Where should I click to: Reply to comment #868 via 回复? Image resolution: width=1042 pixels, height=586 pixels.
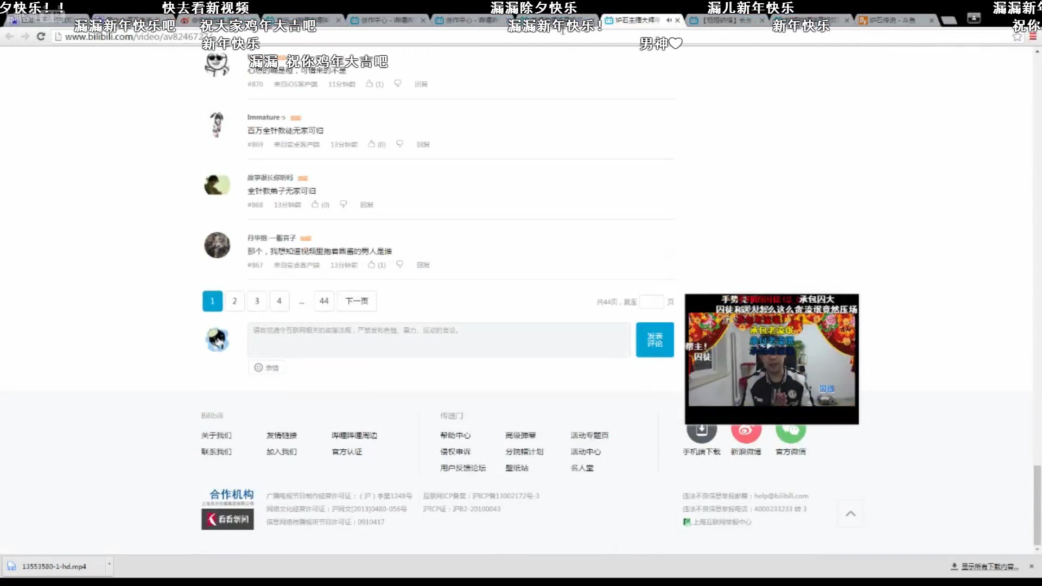pos(367,205)
